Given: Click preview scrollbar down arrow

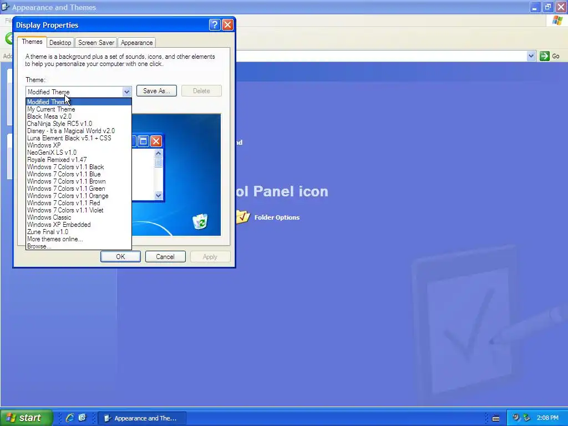Looking at the screenshot, I should point(158,196).
